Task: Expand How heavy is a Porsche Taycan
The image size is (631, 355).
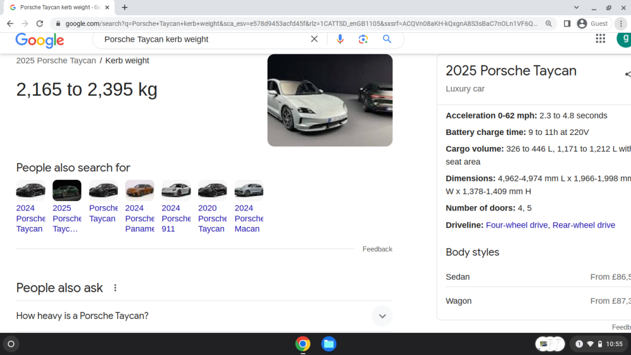Action: 204,316
